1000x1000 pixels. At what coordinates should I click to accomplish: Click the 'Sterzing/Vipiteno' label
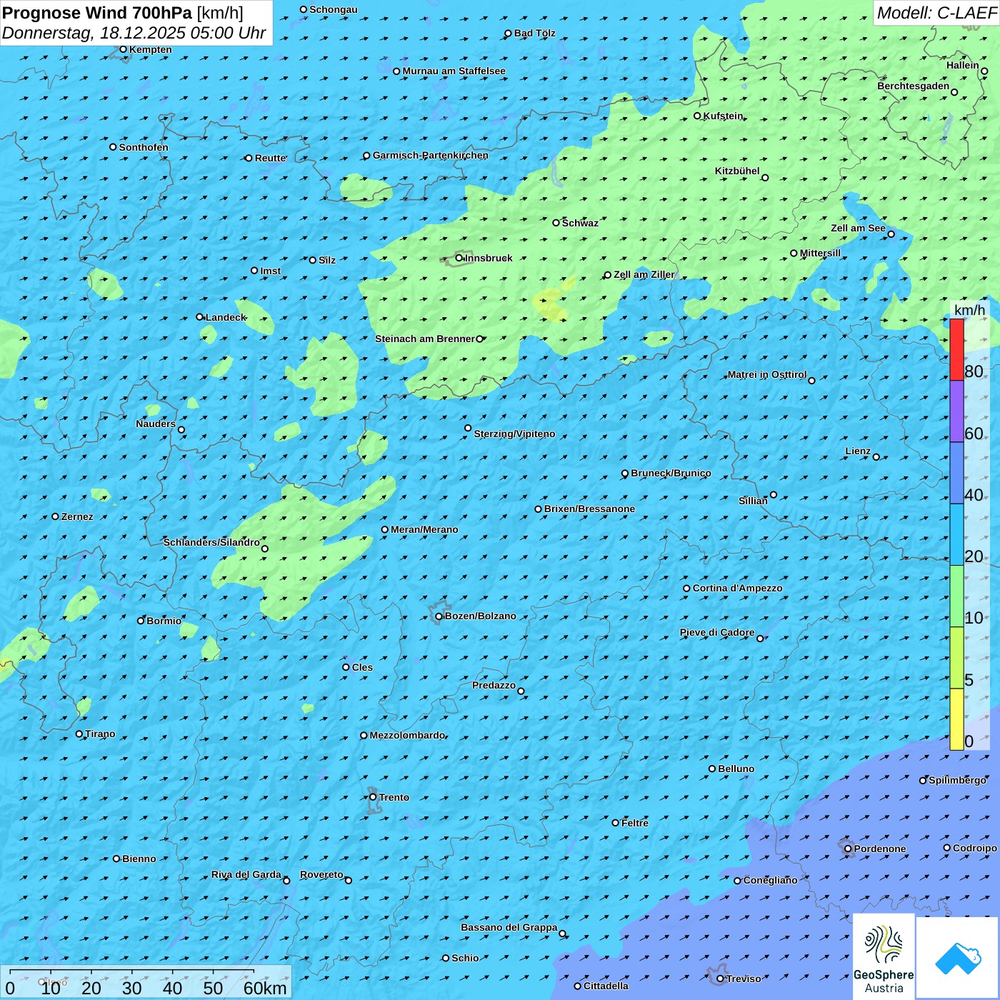point(514,434)
